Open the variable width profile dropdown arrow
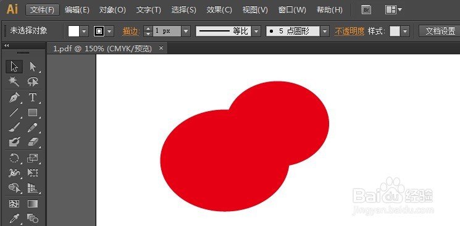This screenshot has width=460, height=226. click(x=256, y=31)
